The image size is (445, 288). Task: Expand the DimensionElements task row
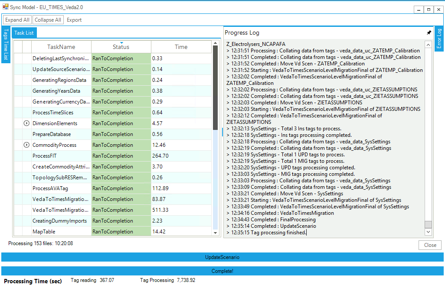click(x=26, y=123)
